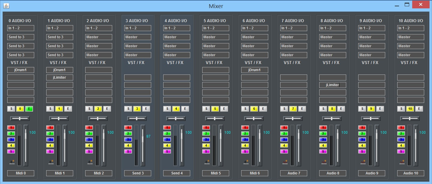Click the volume fader on channel 3
This screenshot has width=432, height=184.
point(143,145)
